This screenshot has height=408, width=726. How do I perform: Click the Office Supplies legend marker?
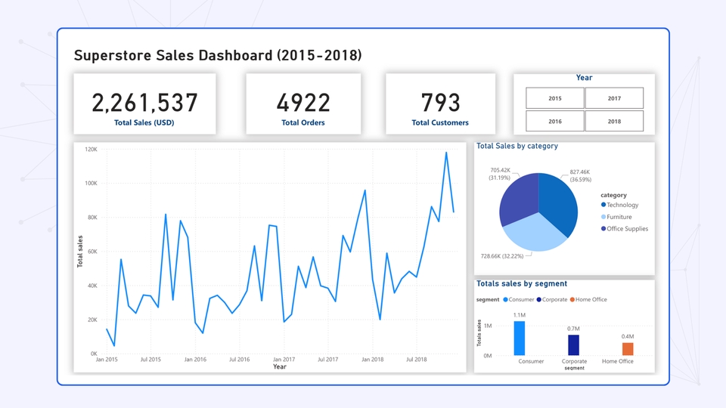point(603,229)
